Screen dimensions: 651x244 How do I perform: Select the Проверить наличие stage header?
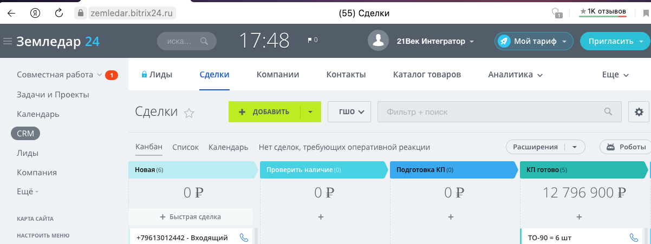tap(324, 170)
